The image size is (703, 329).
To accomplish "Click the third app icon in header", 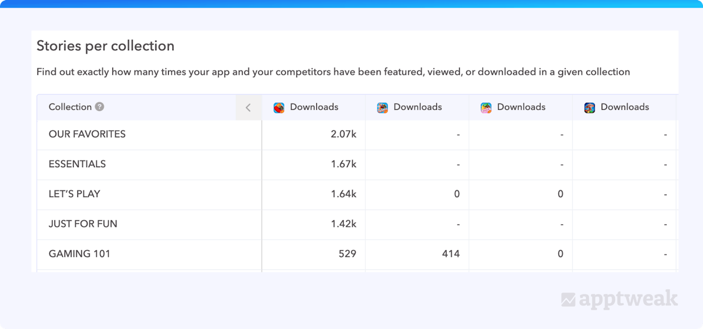I will click(486, 108).
